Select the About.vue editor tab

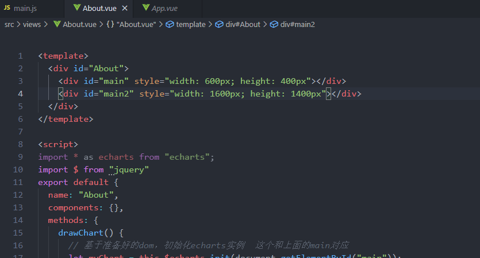(x=98, y=9)
